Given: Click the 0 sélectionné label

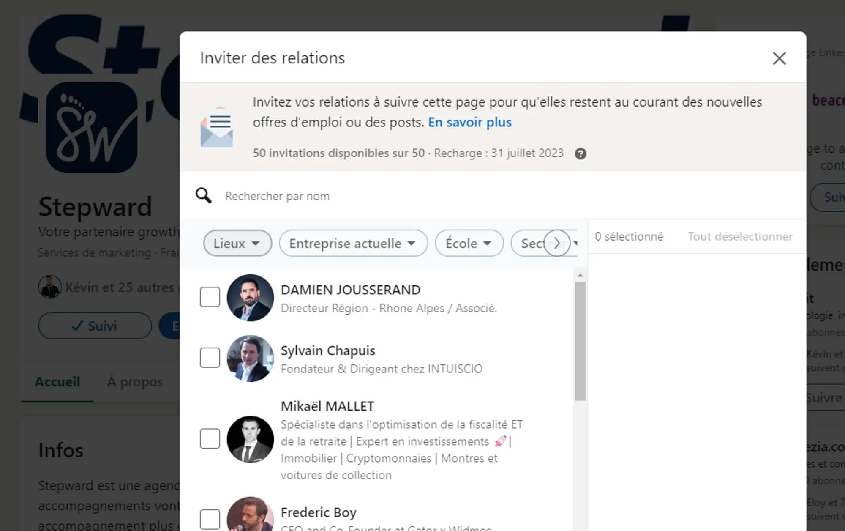Looking at the screenshot, I should tap(629, 236).
